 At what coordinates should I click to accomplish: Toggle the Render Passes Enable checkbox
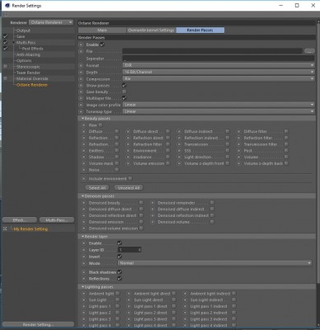point(102,45)
